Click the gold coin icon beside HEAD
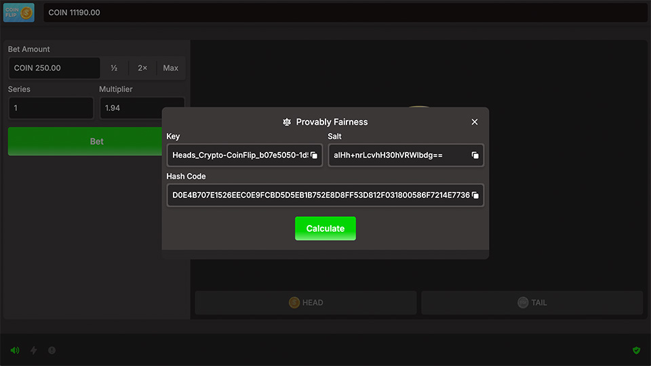The image size is (651, 366). coord(294,302)
